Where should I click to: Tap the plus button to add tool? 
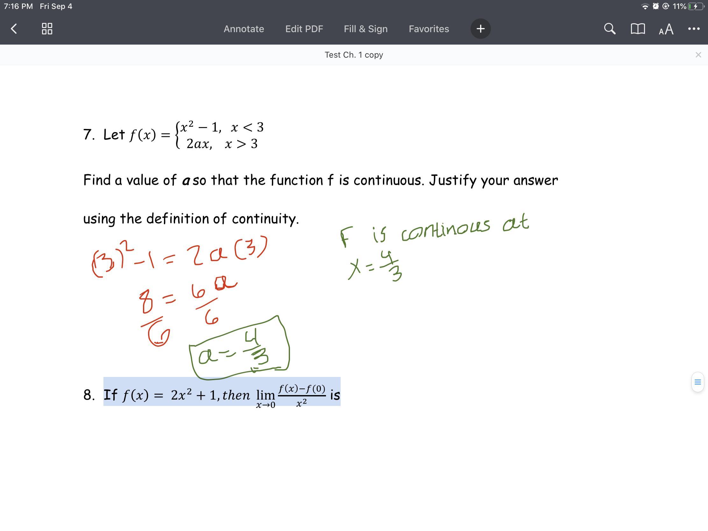click(x=480, y=29)
